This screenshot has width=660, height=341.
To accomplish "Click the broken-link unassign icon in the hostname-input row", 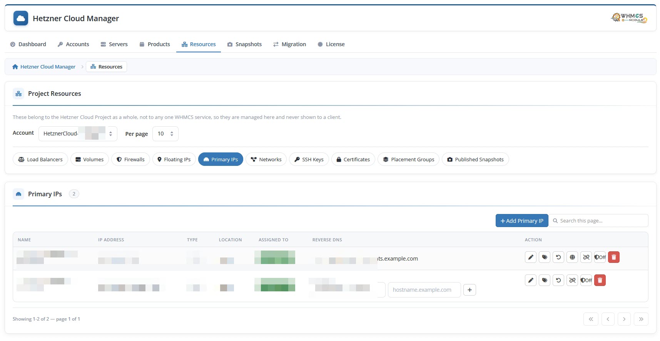I will click(x=572, y=280).
